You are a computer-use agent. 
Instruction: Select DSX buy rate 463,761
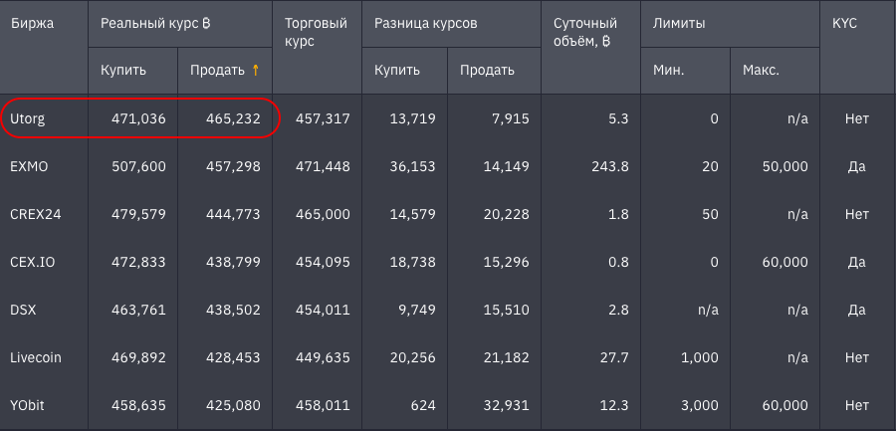(139, 310)
